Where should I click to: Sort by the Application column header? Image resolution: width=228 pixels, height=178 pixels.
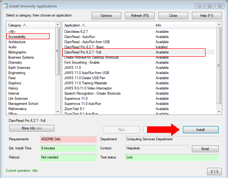pyautogui.click(x=108, y=25)
